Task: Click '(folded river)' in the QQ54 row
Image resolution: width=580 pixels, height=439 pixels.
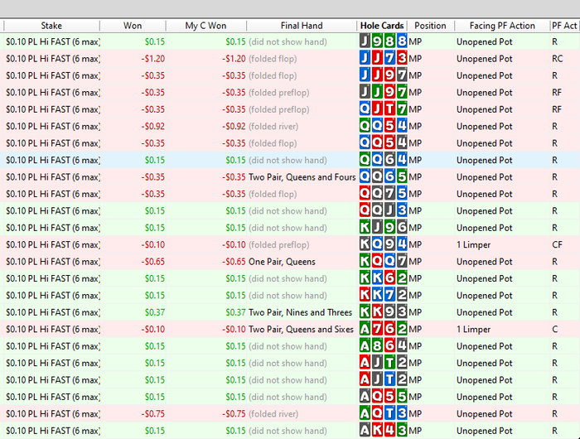Action: click(273, 126)
